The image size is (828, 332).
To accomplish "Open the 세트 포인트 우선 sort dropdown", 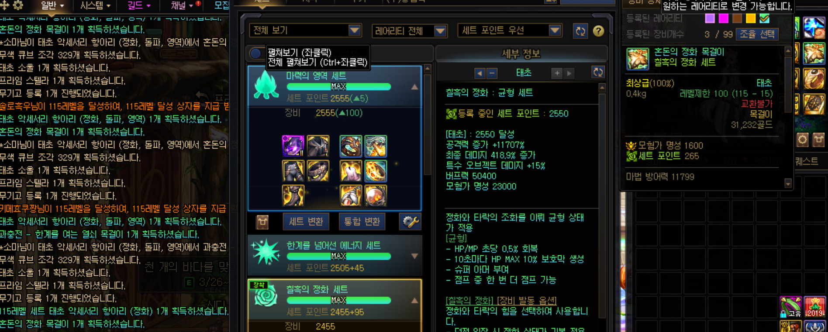I will [509, 30].
